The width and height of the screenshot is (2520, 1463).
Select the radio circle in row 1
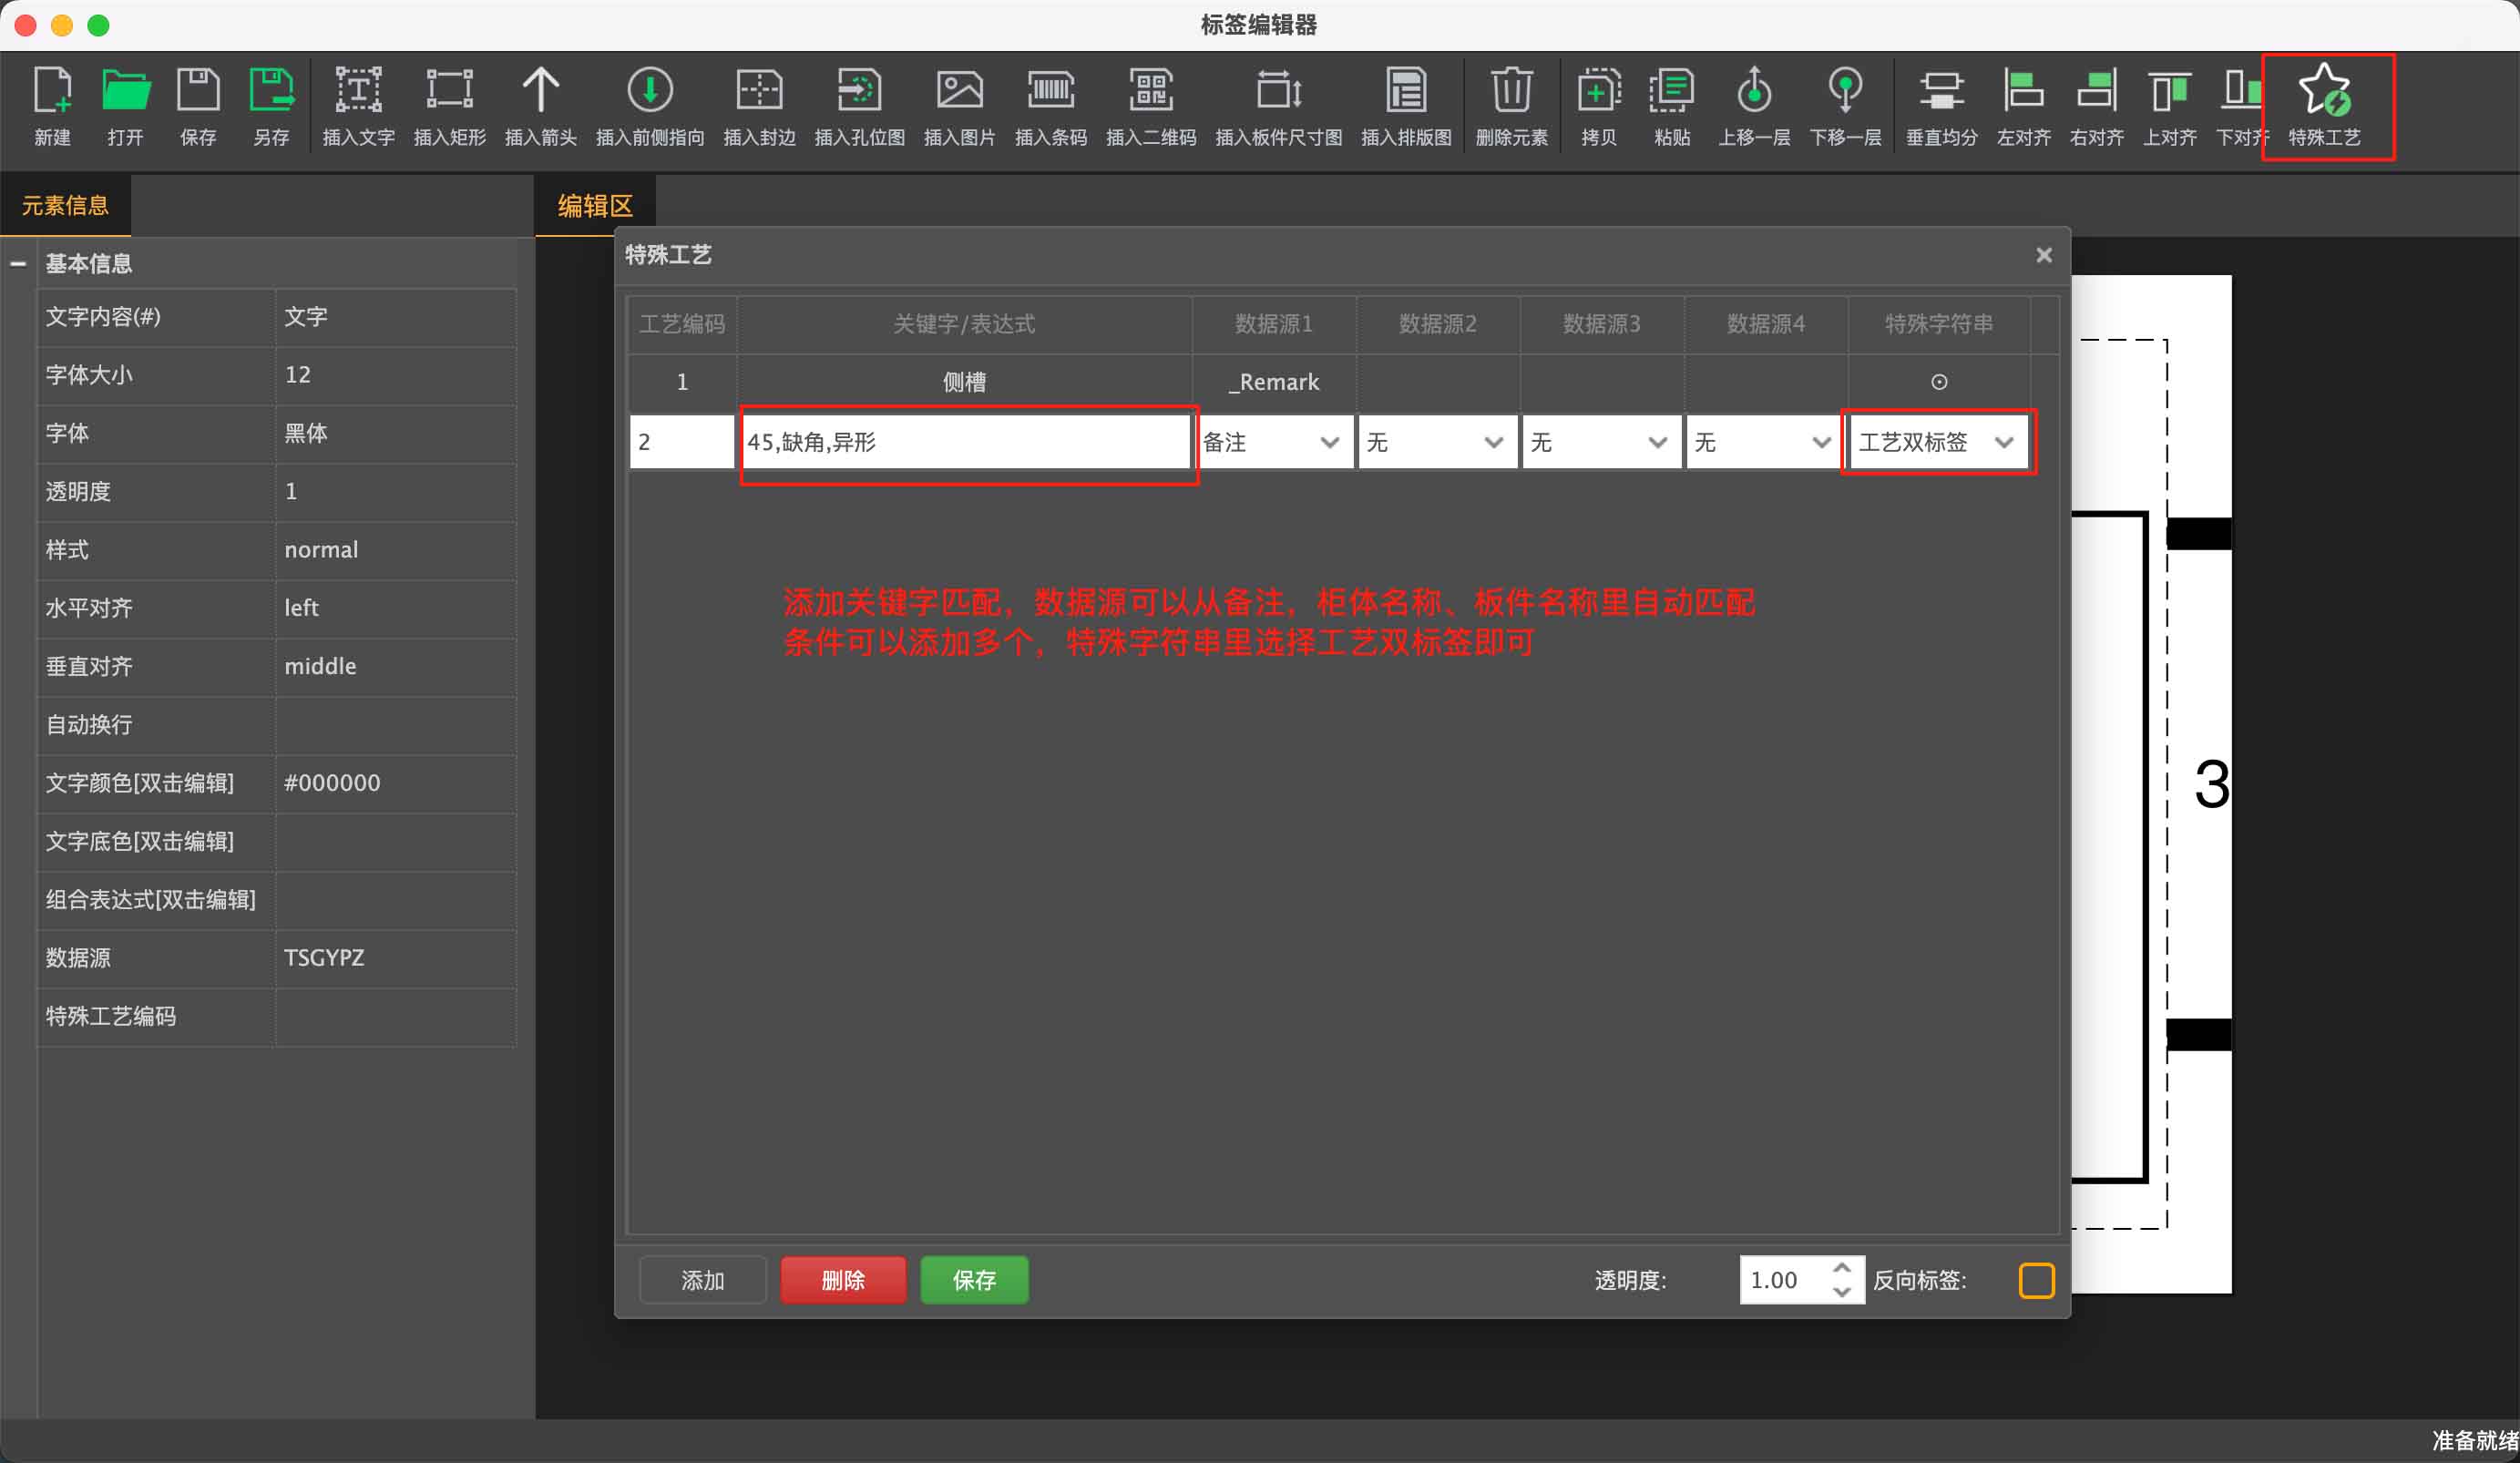point(1938,382)
